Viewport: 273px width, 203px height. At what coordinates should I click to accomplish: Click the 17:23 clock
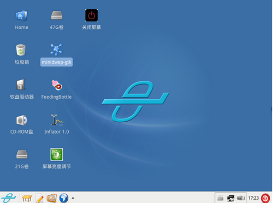coord(253,198)
